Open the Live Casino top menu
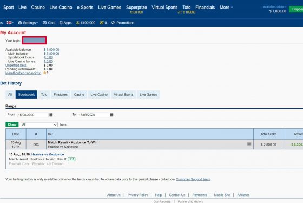 pos(61,8)
